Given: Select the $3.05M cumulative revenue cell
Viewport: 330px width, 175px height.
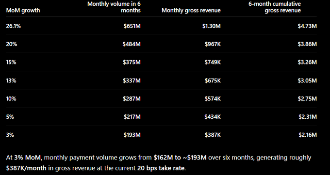Looking at the screenshot, I should point(307,80).
